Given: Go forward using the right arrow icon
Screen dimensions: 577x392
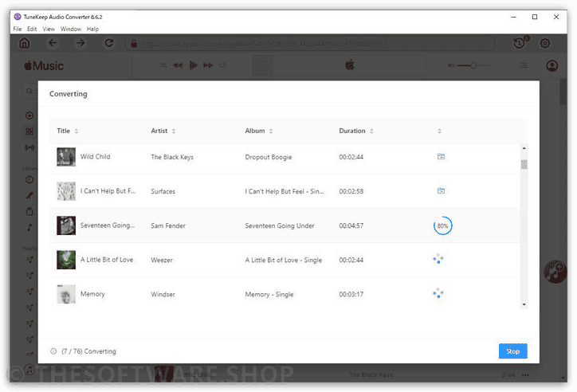Looking at the screenshot, I should pyautogui.click(x=80, y=43).
